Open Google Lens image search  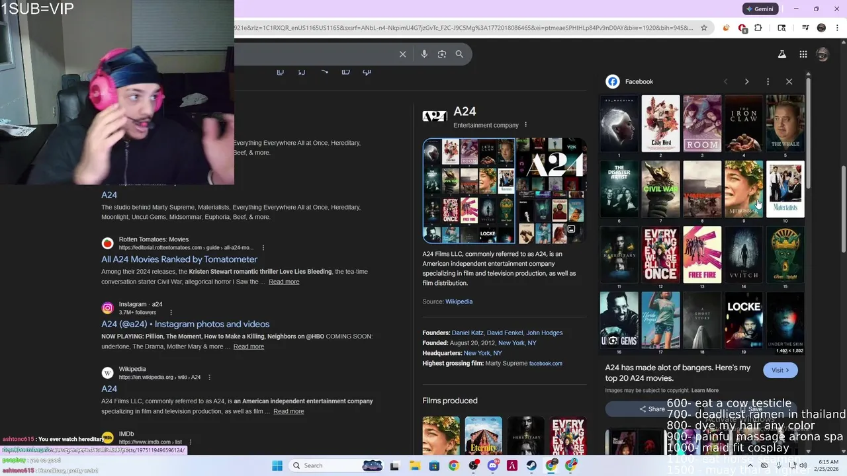[442, 54]
